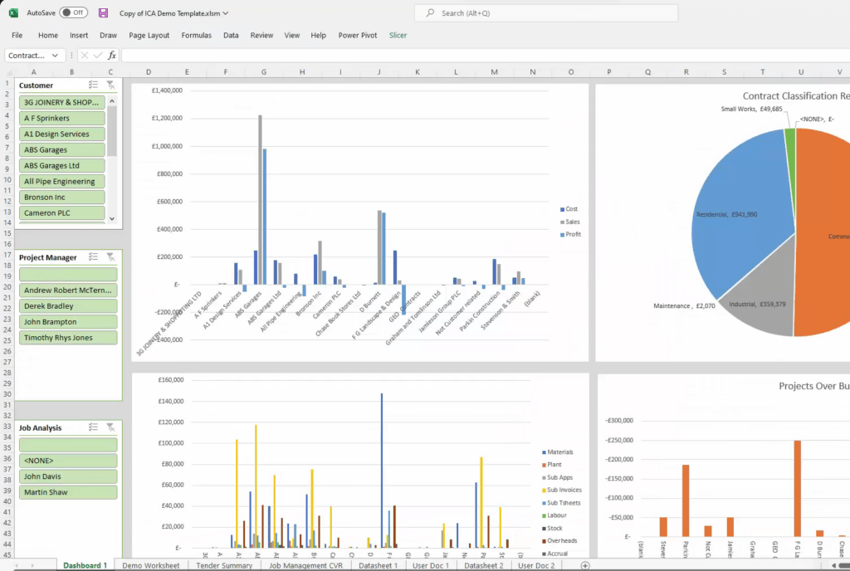This screenshot has height=571, width=850.
Task: Click the Sales legend entry
Action: (x=569, y=222)
